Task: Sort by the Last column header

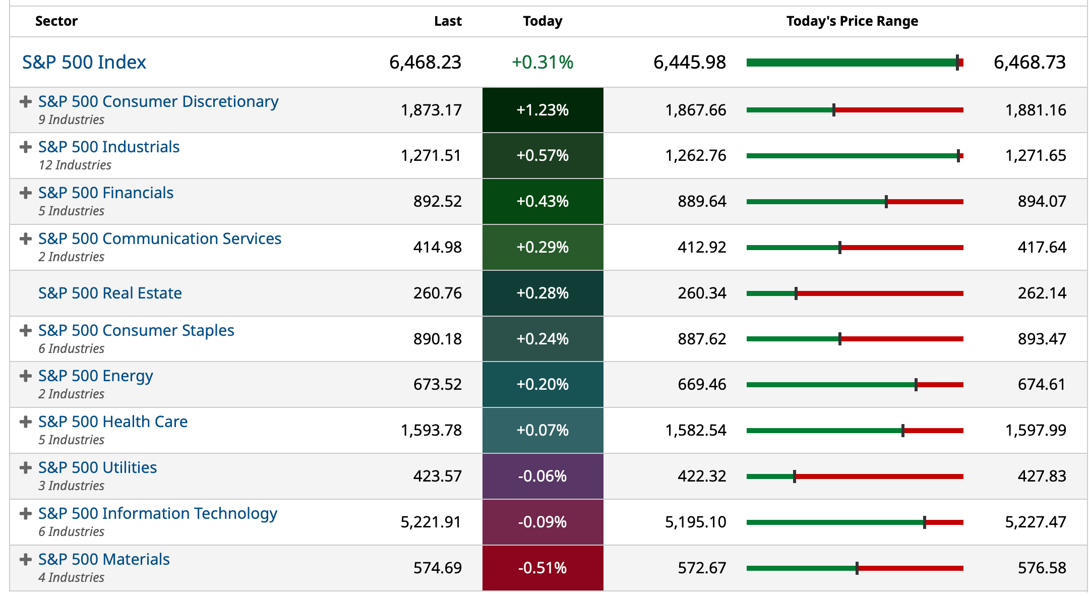Action: click(x=448, y=21)
